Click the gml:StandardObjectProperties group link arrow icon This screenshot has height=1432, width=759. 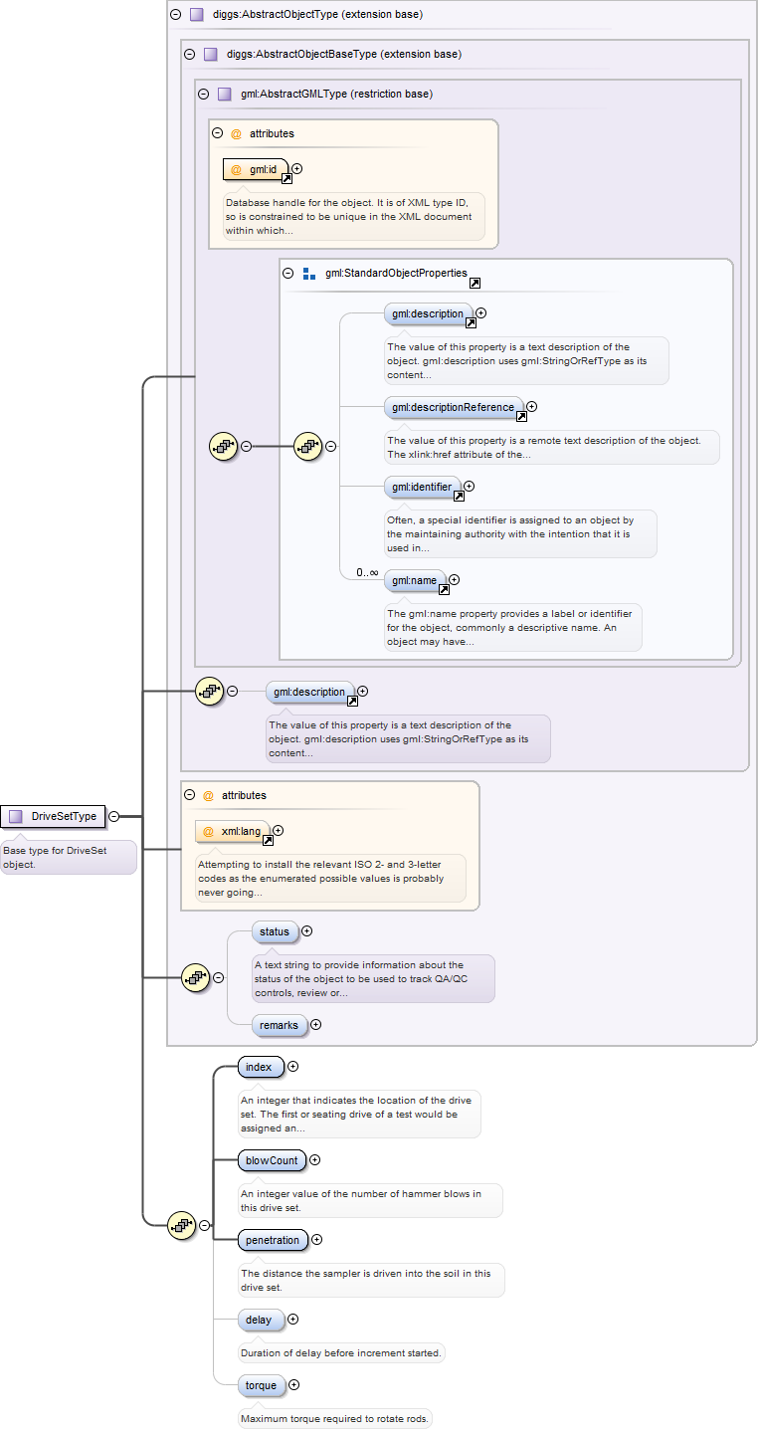(x=474, y=283)
